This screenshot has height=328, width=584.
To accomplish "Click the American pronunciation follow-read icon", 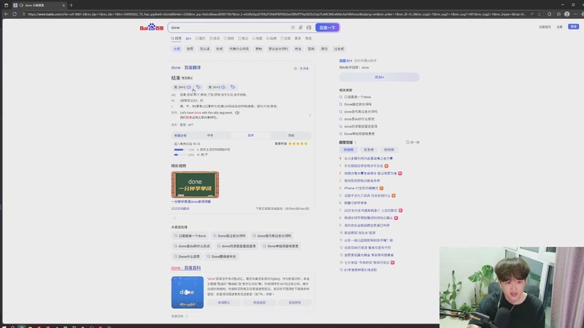I will click(x=233, y=87).
